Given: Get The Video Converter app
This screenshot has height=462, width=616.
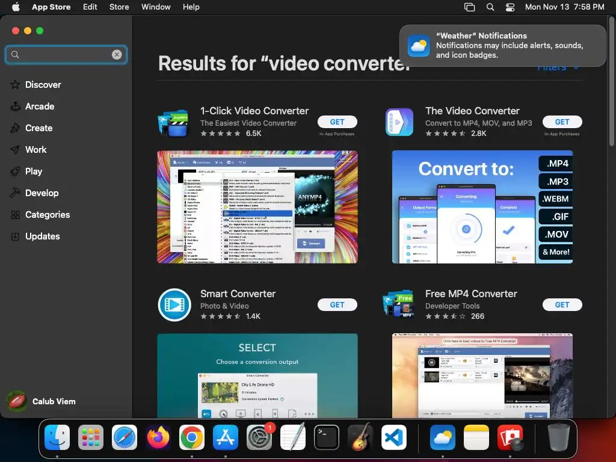Looking at the screenshot, I should 562,122.
